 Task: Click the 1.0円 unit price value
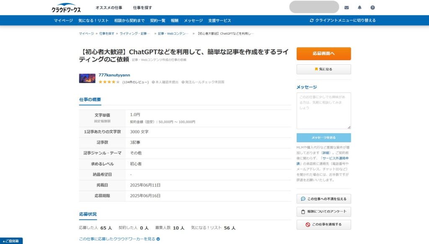tap(135, 114)
